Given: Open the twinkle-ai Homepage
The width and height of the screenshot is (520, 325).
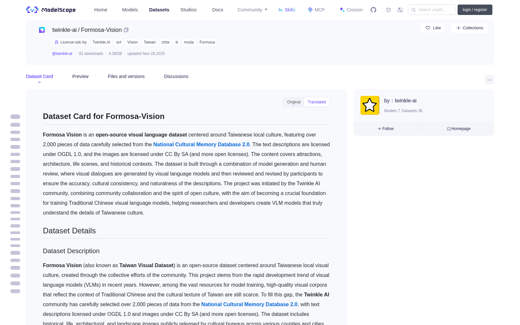Looking at the screenshot, I should 459,129.
